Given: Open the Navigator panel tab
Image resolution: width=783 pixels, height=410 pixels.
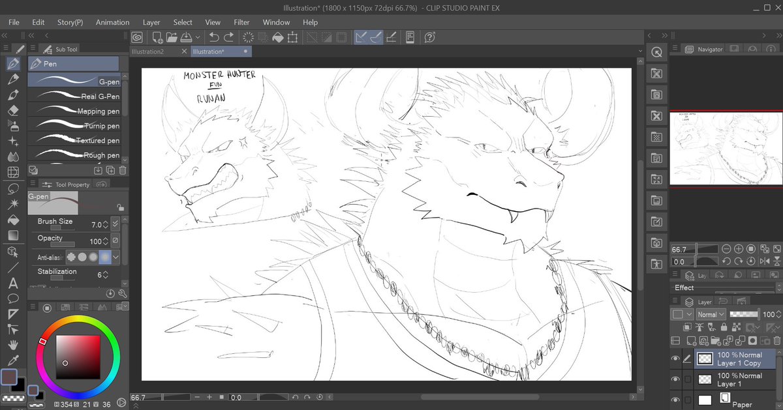Looking at the screenshot, I should point(705,49).
